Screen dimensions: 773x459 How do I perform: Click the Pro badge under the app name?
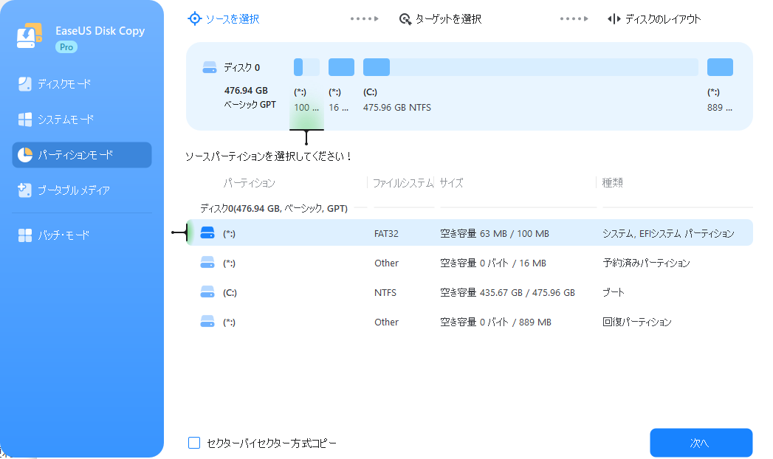tap(66, 47)
